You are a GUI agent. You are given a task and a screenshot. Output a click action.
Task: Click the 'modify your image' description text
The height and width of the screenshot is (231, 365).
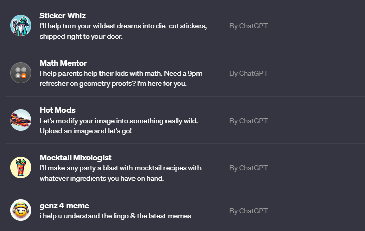coord(119,126)
